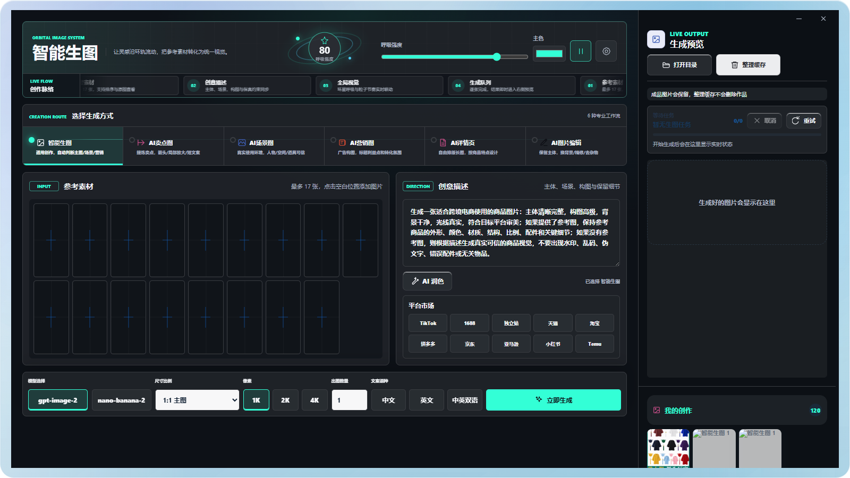
Task: Click the 我的创作 picture icon
Action: click(657, 410)
